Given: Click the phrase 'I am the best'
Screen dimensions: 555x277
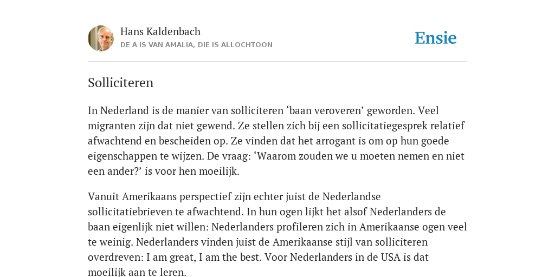Looking at the screenshot, I should coord(230,257).
